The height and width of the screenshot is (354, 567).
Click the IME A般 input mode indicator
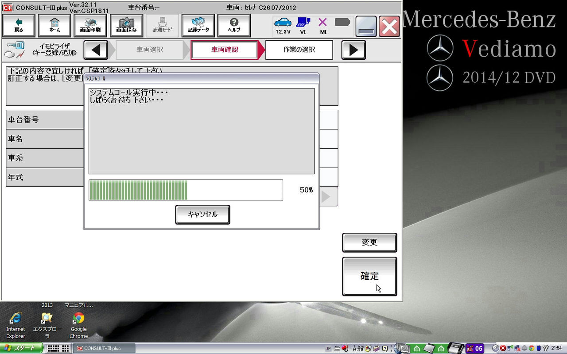(x=358, y=348)
